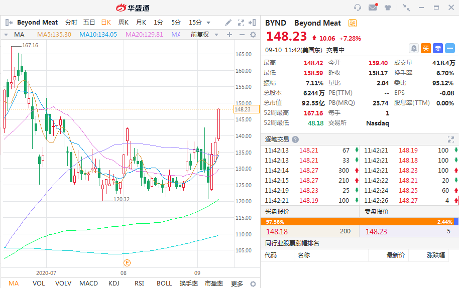Select the 市盈率 PE indicator

(x=214, y=283)
